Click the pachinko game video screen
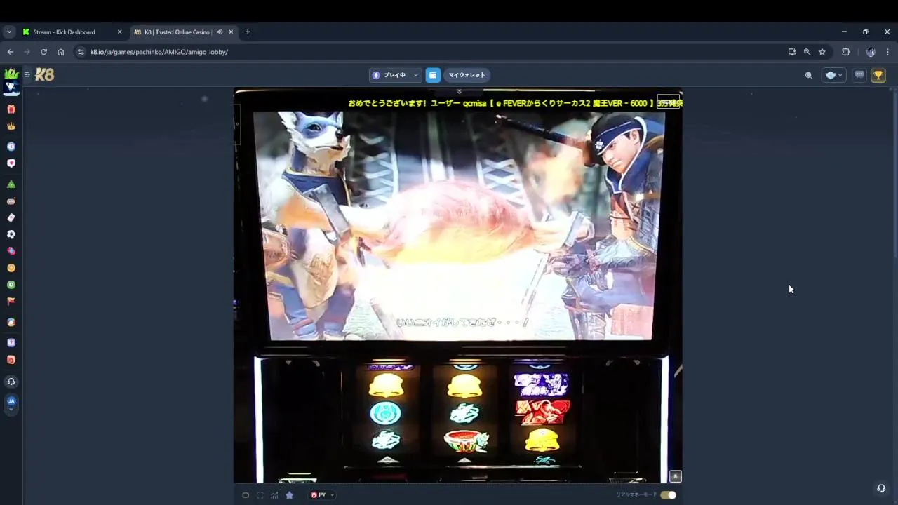The width and height of the screenshot is (898, 505). pos(461,225)
